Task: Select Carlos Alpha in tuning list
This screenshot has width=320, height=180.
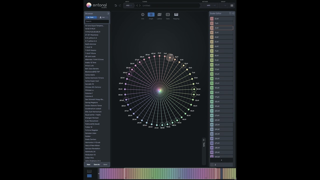Action: pyautogui.click(x=90, y=75)
